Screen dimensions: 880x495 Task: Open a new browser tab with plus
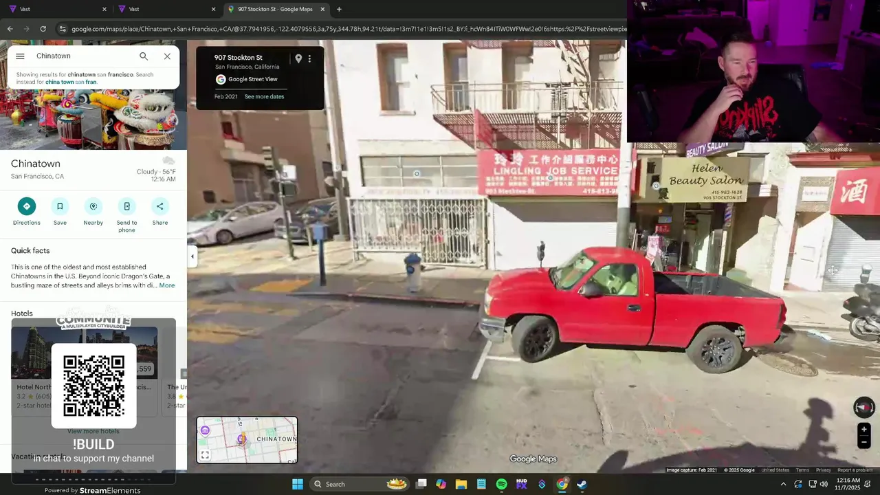click(x=339, y=9)
